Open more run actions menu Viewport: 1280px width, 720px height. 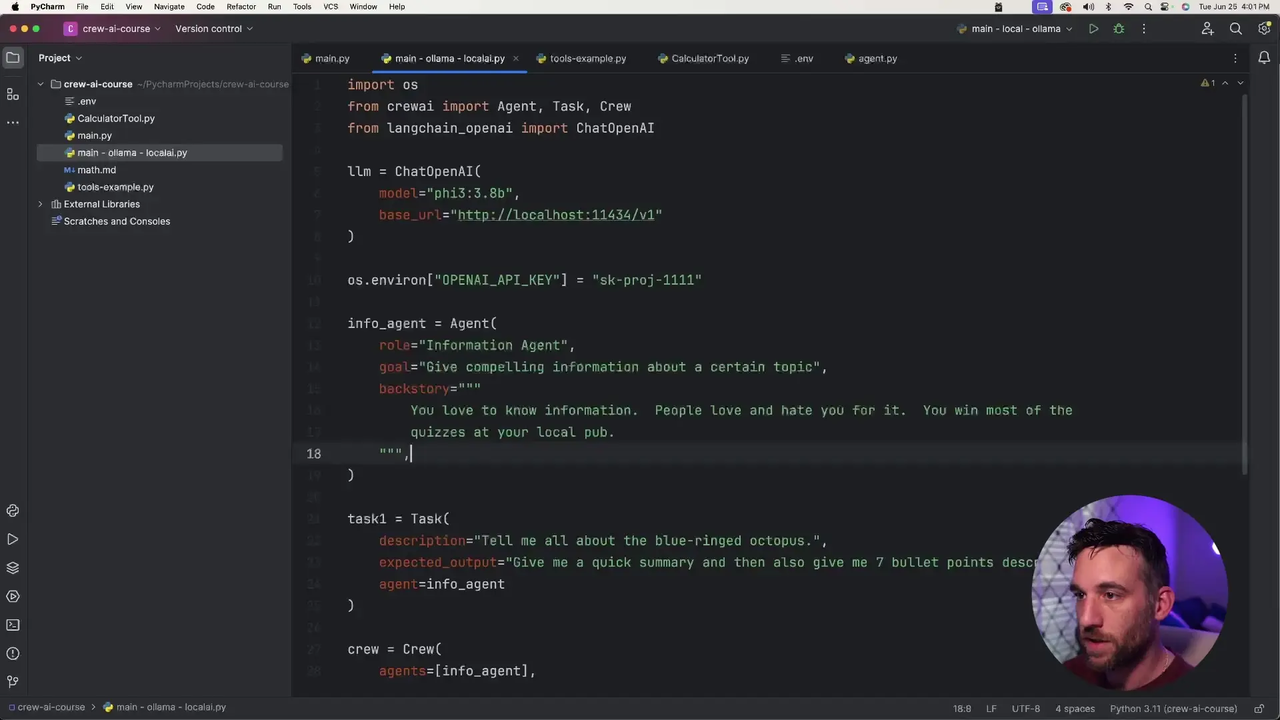[x=1144, y=29]
